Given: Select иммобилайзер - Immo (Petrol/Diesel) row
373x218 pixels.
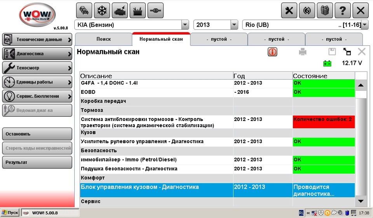Looking at the screenshot, I should (x=217, y=159).
